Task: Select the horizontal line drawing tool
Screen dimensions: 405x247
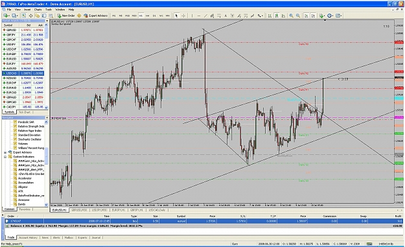Action: pyautogui.click(x=199, y=16)
